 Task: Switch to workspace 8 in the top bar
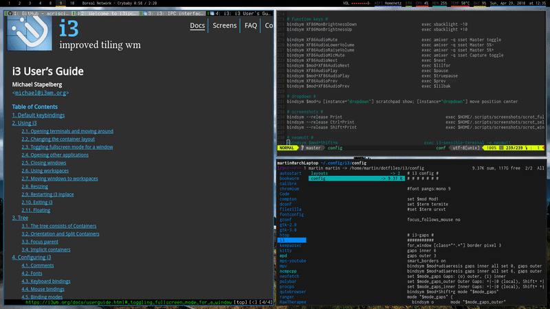[50, 3]
